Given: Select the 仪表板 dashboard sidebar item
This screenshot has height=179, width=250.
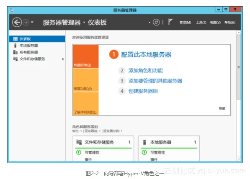Looking at the screenshot, I should [x=37, y=39].
